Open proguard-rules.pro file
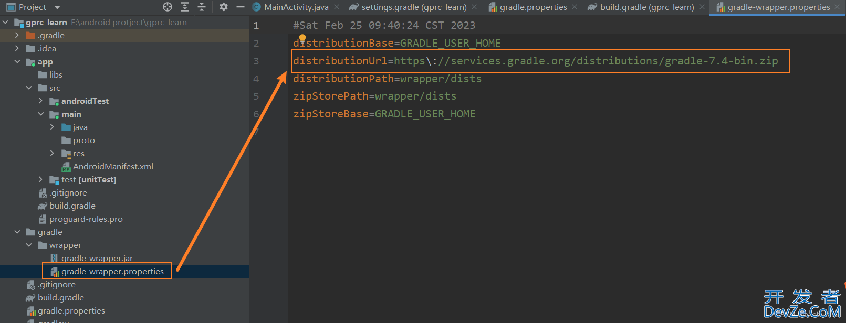 [x=86, y=219]
